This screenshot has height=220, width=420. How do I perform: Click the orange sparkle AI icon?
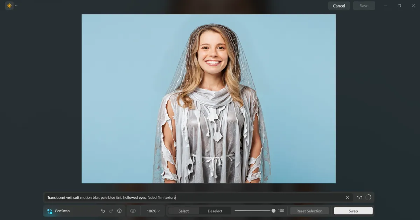[x=9, y=6]
